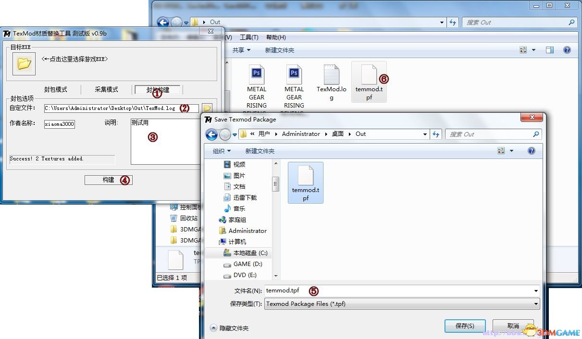Click 用户 in the Save dialog breadcrumb

[264, 134]
